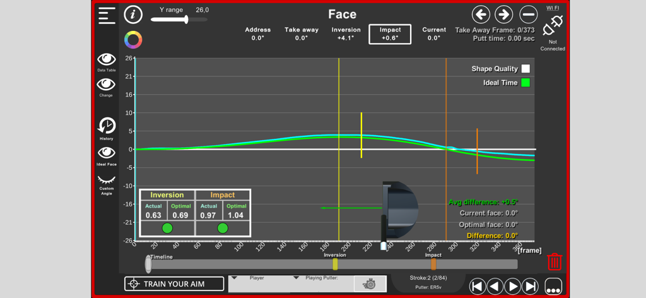Click the putter stopwatch settings icon
646x298 pixels.
click(x=370, y=283)
